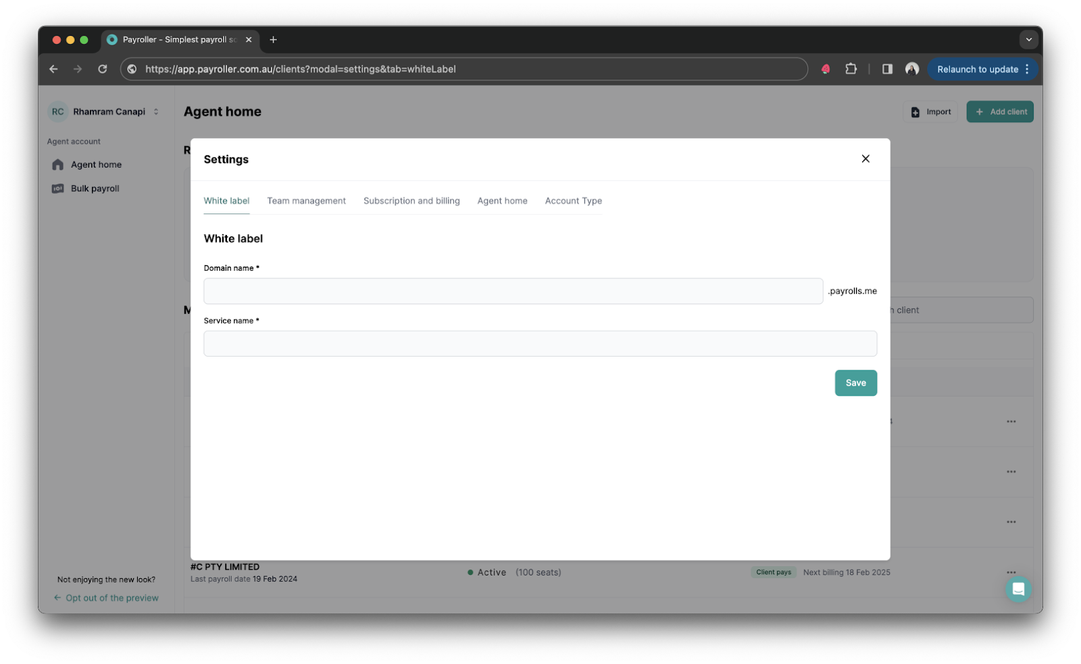The height and width of the screenshot is (664, 1081).
Task: Click the Client pays badge
Action: point(774,572)
